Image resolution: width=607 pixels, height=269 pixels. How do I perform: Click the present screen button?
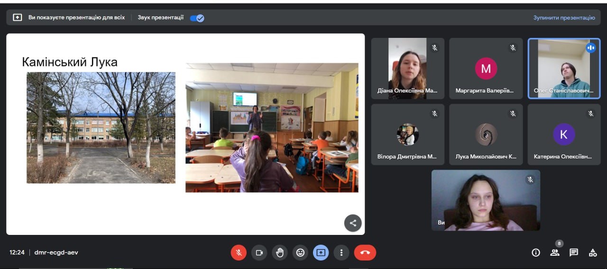click(x=321, y=252)
